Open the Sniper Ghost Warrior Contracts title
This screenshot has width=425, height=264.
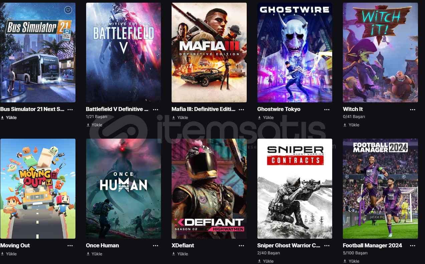point(289,246)
